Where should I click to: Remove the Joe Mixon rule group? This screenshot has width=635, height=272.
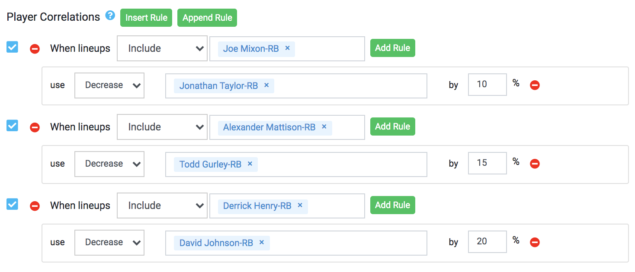click(35, 49)
